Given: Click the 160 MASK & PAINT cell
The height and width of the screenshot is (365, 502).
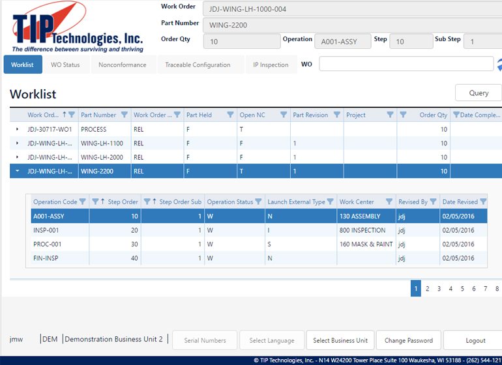Looking at the screenshot, I should [366, 244].
